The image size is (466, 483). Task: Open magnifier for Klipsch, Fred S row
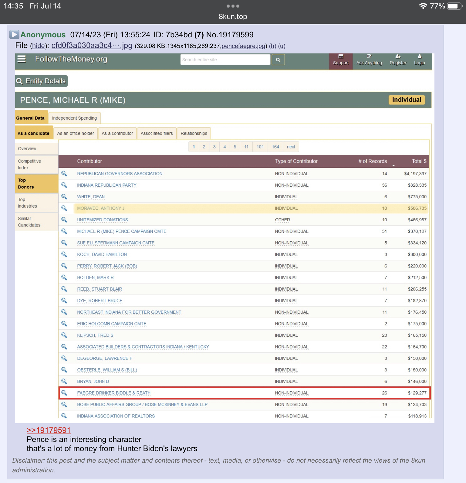click(64, 335)
